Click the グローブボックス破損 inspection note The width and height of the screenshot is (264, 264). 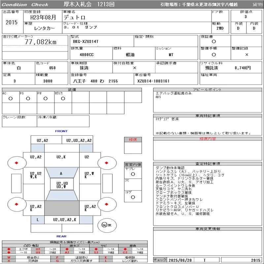174,192
